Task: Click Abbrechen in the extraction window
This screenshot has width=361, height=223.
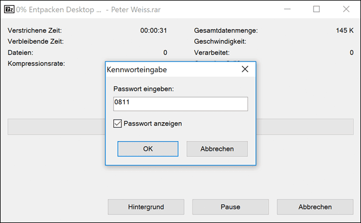Action: (315, 207)
